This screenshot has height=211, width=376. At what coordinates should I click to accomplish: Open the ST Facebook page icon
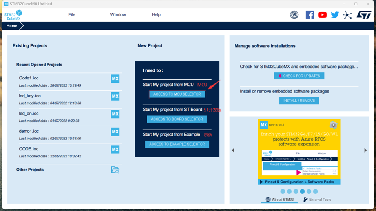[310, 15]
